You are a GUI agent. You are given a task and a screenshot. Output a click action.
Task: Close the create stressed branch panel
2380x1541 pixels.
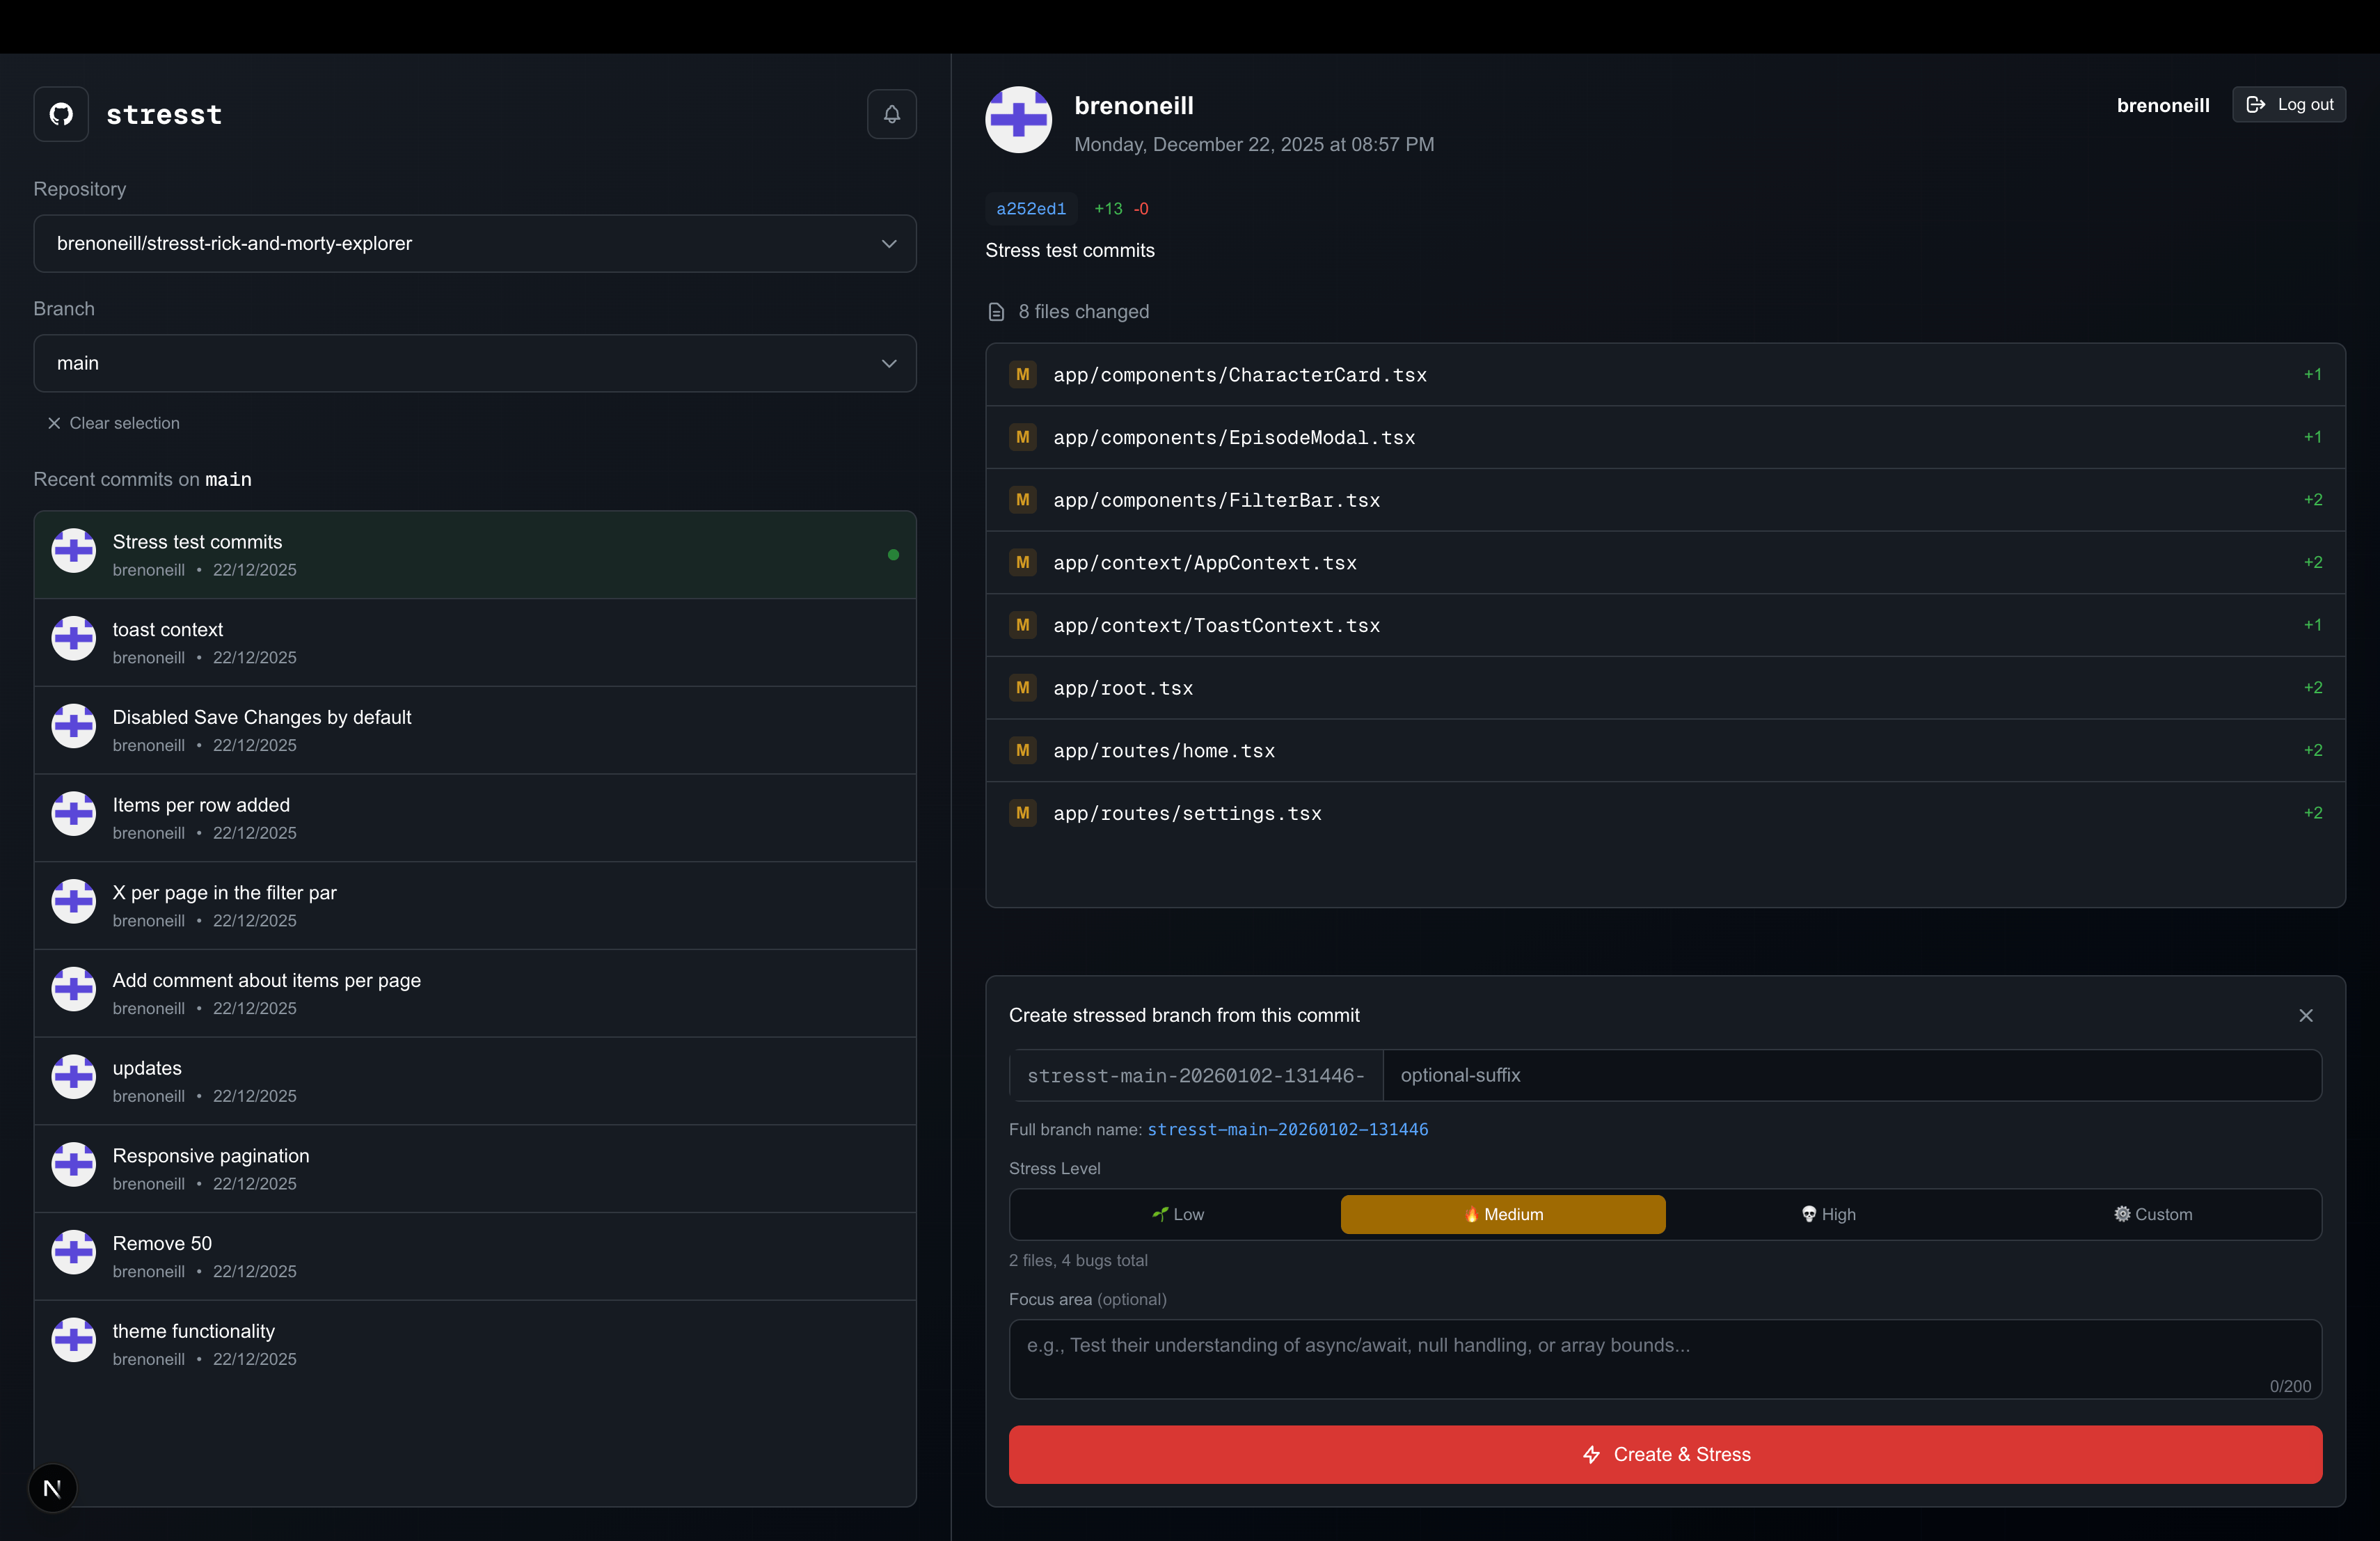click(2305, 1015)
